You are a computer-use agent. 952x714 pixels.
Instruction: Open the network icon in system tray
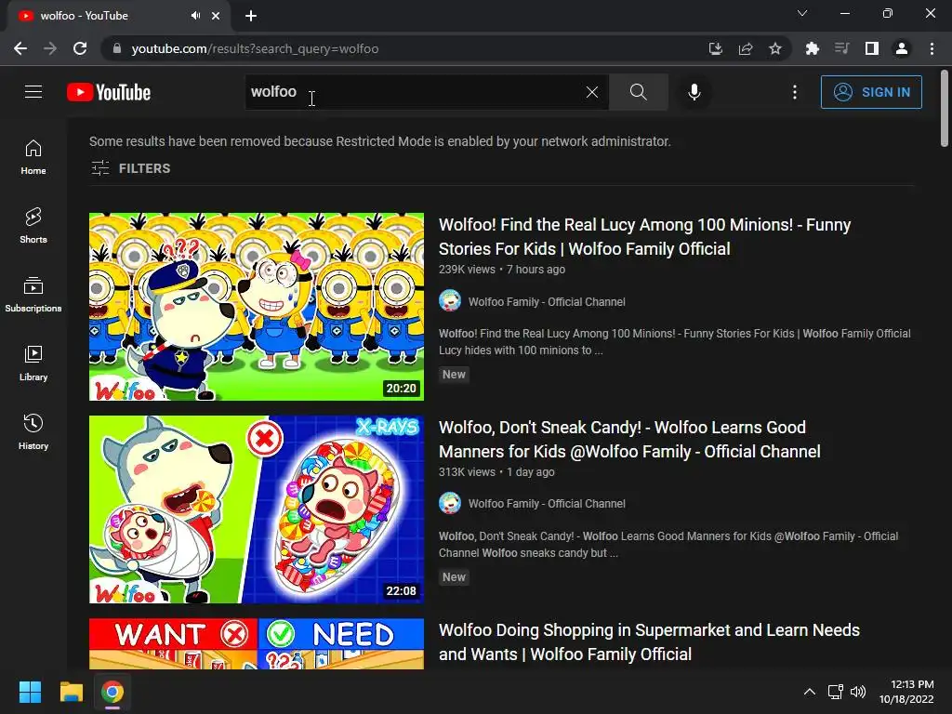coord(836,692)
